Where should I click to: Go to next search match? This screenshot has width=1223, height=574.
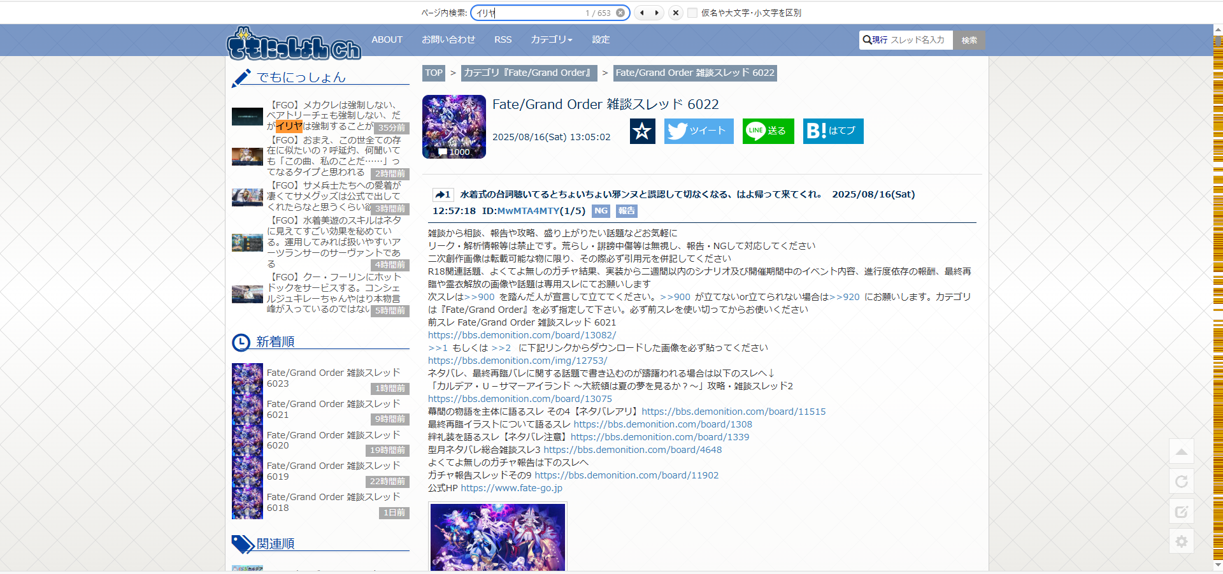click(x=657, y=13)
